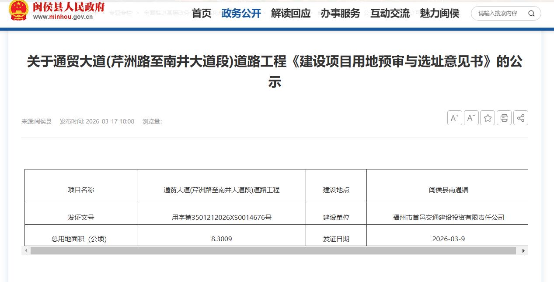Decrease font size with A- icon

[471, 118]
